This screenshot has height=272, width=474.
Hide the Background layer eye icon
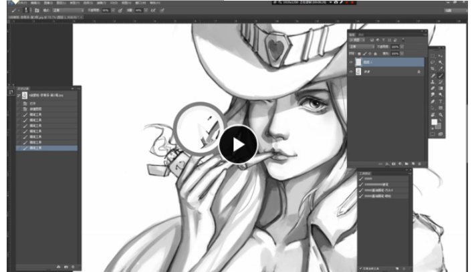pos(351,72)
